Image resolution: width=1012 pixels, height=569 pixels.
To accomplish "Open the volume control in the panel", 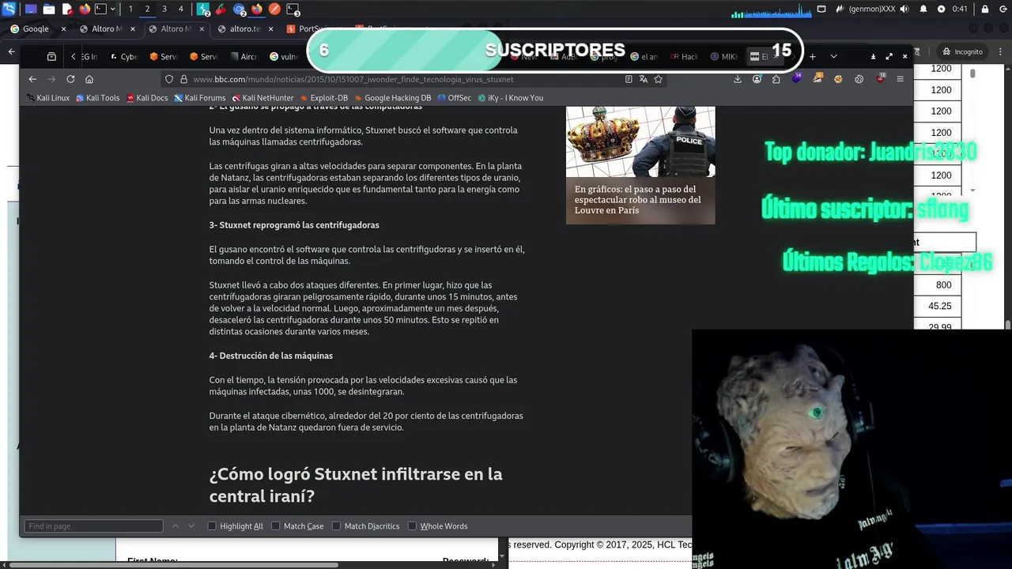I will (904, 9).
